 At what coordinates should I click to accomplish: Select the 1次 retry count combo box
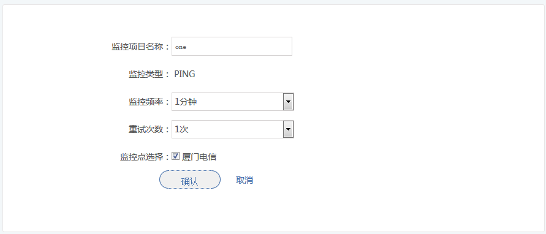coord(233,129)
